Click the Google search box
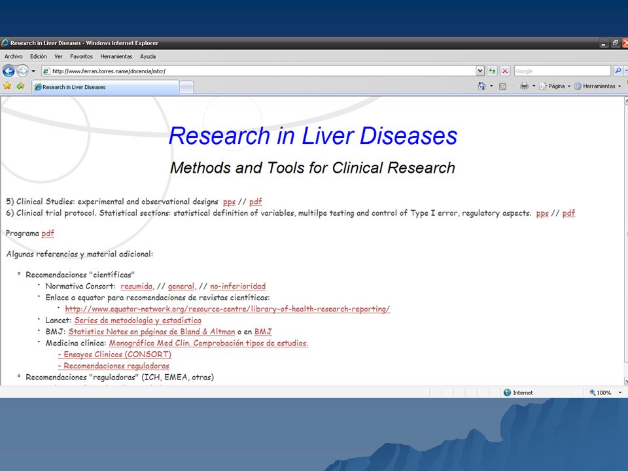The height and width of the screenshot is (471, 628). (x=563, y=71)
